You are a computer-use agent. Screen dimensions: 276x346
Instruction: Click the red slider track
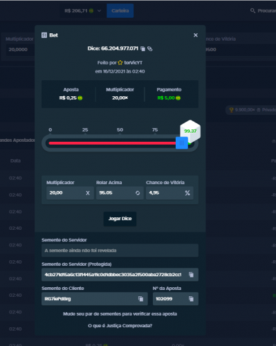coord(112,143)
